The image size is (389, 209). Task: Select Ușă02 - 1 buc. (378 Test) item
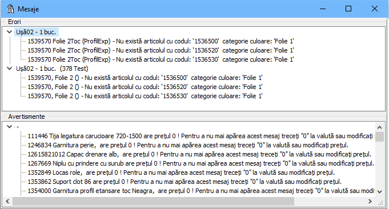coord(52,69)
